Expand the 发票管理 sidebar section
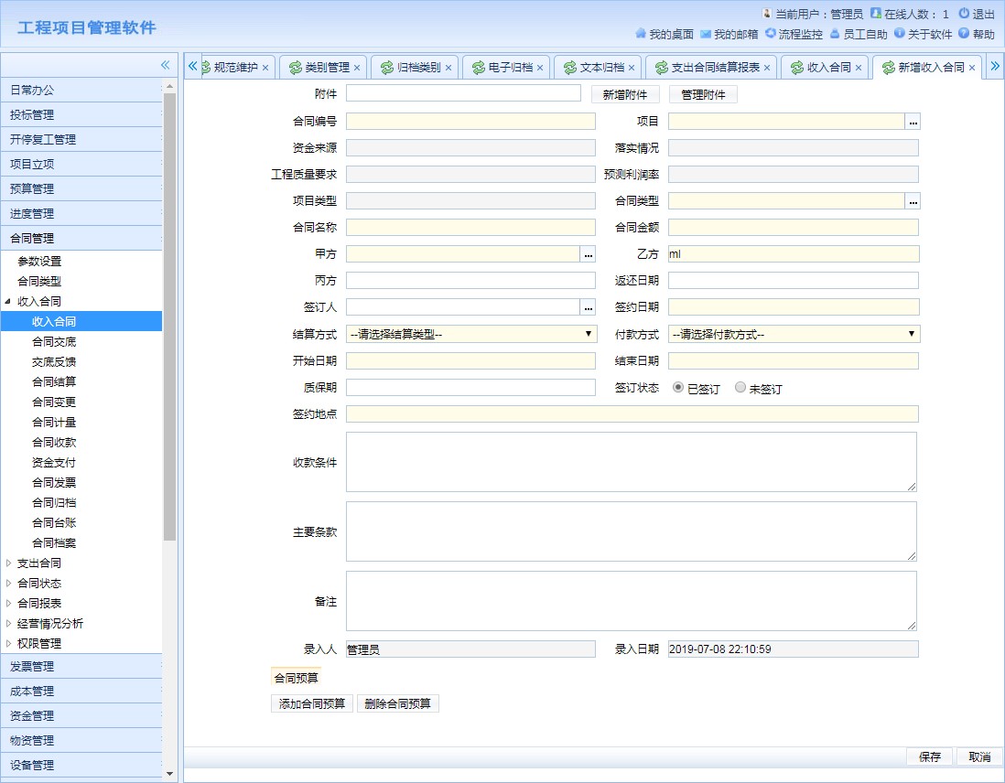1005x783 pixels. (81, 667)
